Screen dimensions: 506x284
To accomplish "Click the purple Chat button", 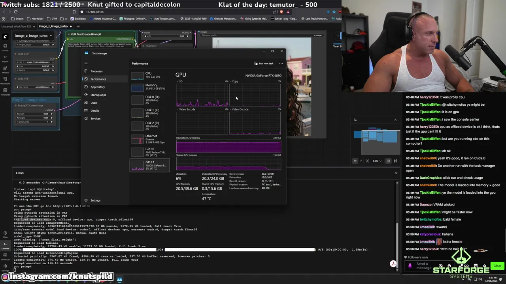I will pyautogui.click(x=497, y=266).
